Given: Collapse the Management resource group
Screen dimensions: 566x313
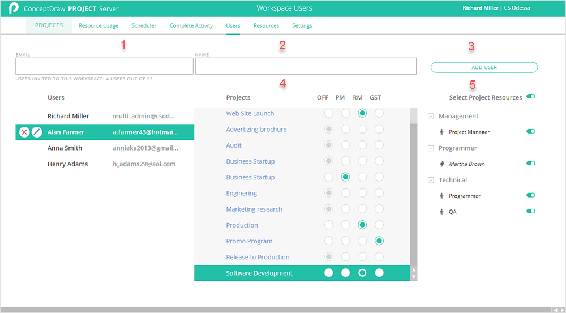Looking at the screenshot, I should click(x=431, y=116).
